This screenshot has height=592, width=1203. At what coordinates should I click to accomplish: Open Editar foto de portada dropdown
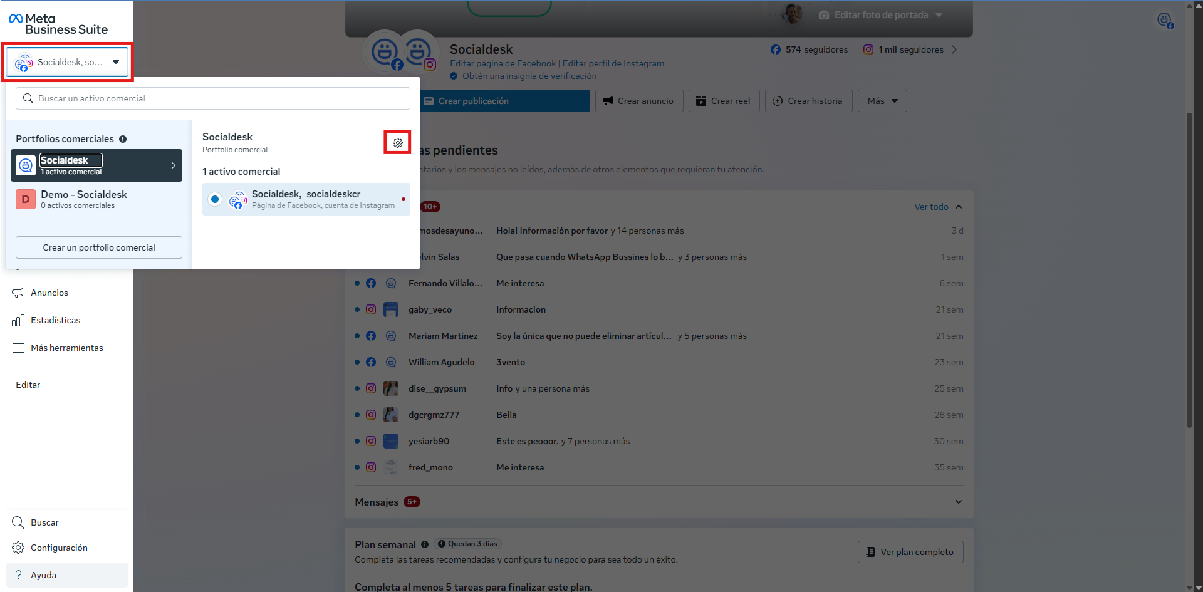[880, 15]
